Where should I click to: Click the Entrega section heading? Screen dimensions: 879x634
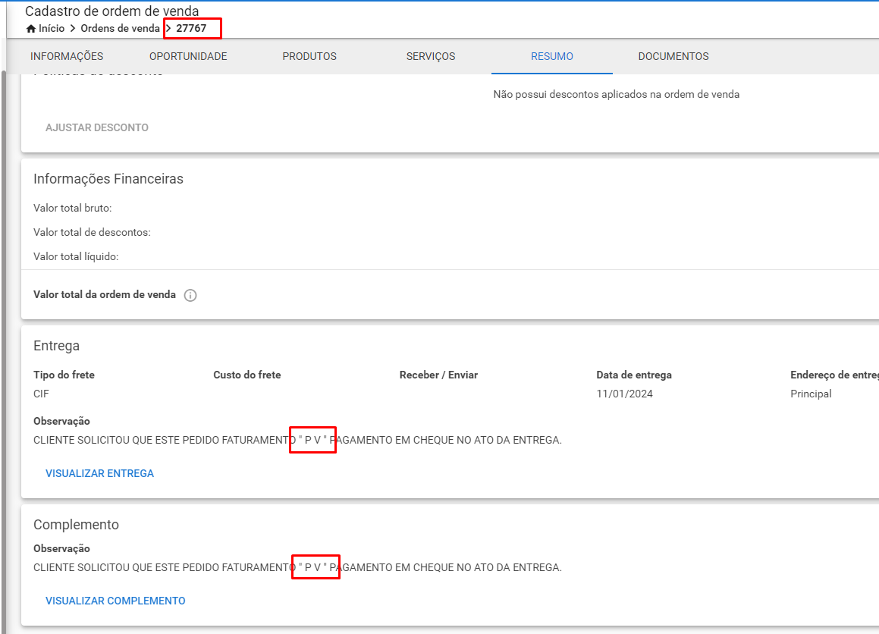point(57,346)
